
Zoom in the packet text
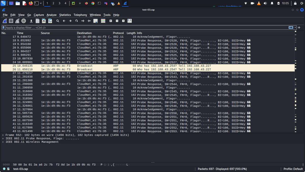pyautogui.click(x=111, y=21)
